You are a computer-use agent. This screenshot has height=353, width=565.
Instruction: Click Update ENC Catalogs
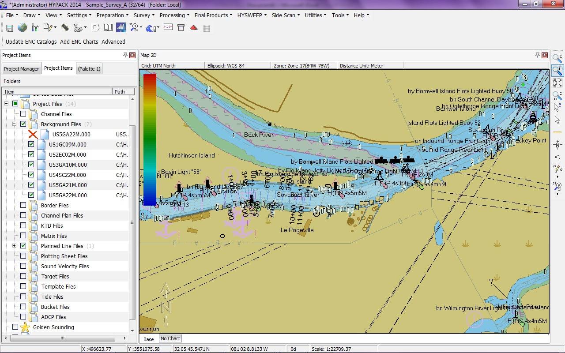[31, 41]
